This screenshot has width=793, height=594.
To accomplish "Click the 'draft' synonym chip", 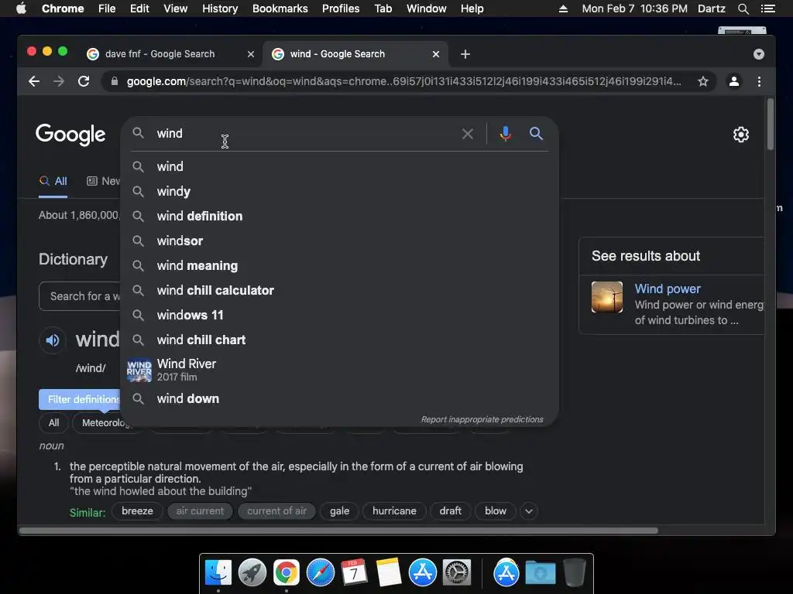I will [450, 511].
